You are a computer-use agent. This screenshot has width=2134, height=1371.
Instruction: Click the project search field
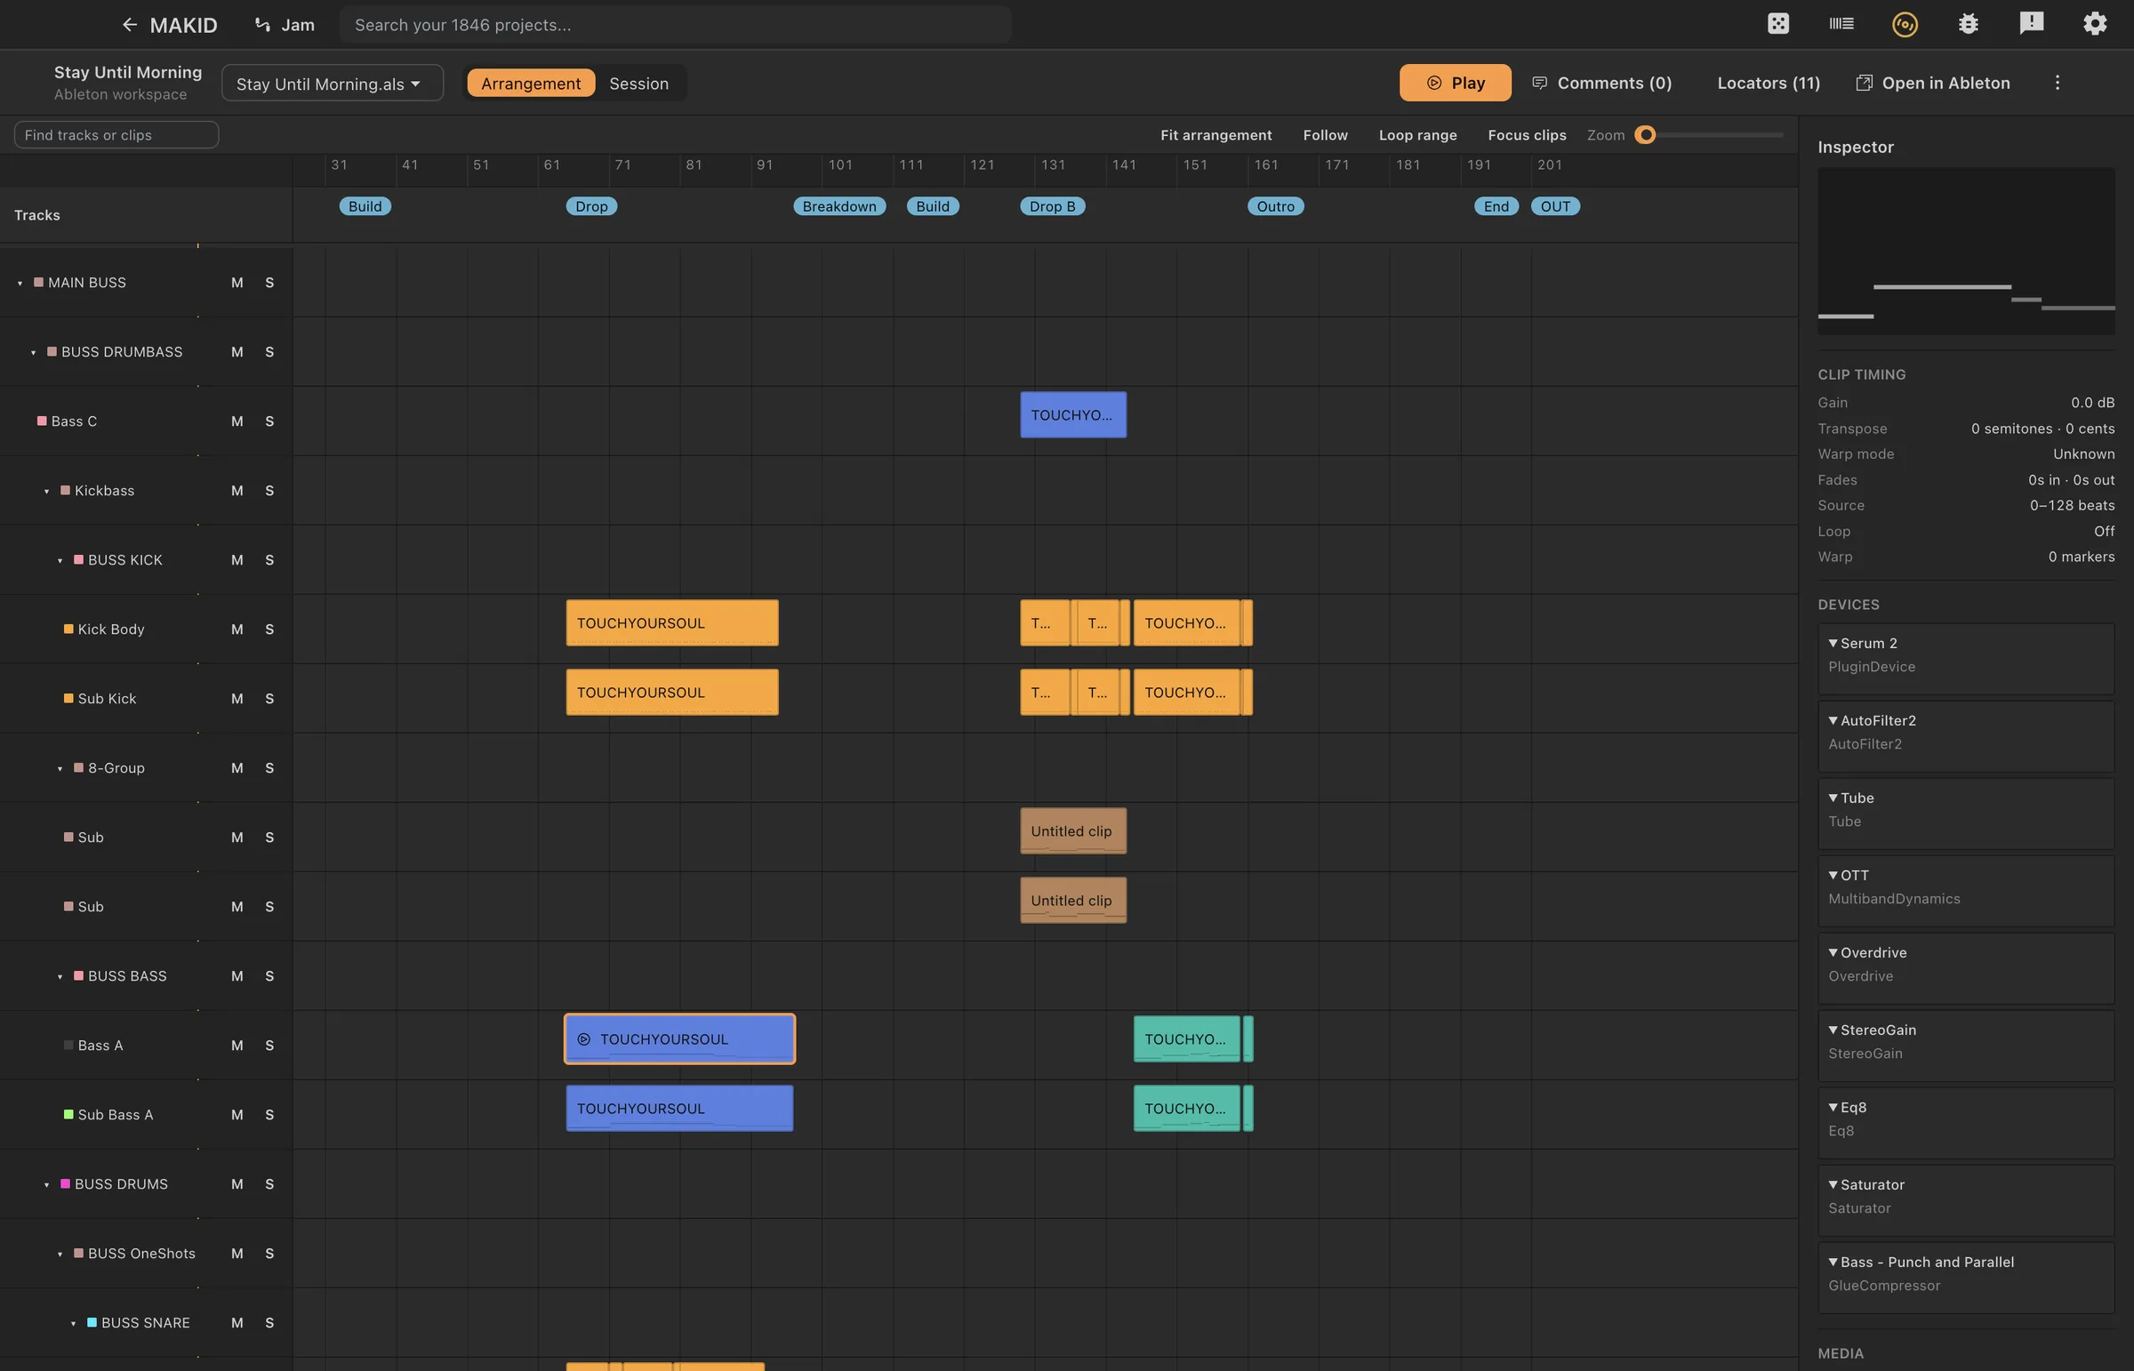coord(675,25)
